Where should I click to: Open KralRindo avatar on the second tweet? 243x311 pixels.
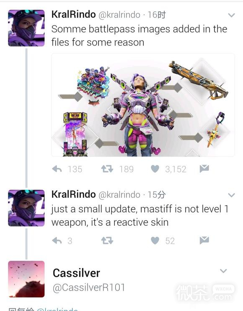pyautogui.click(x=26, y=208)
